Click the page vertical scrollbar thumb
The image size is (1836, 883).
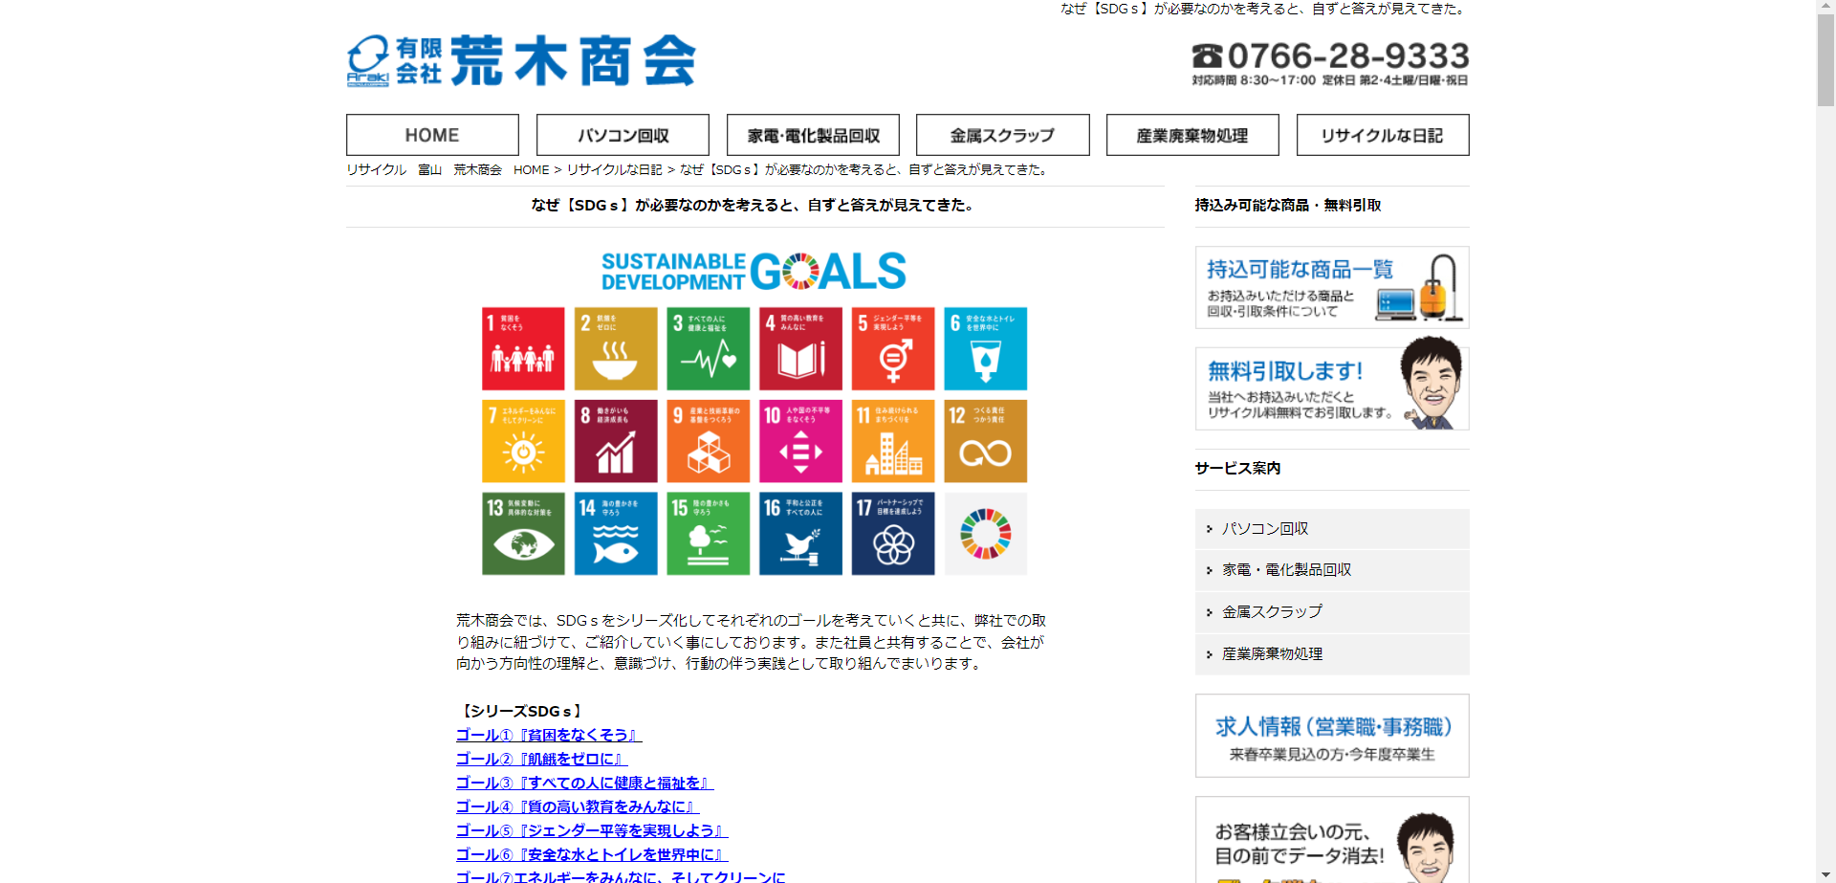click(x=1825, y=60)
